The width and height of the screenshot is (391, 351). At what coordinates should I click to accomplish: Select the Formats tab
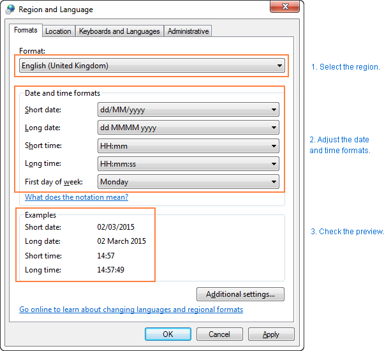coord(26,31)
